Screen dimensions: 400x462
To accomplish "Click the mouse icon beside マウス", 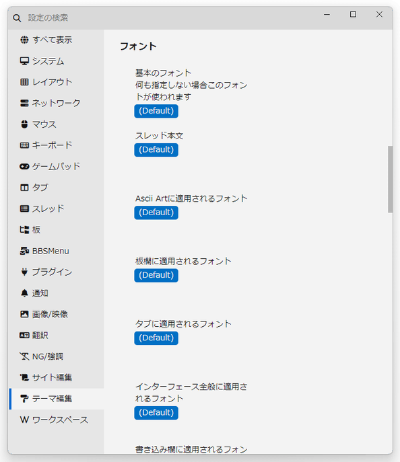I will 24,124.
